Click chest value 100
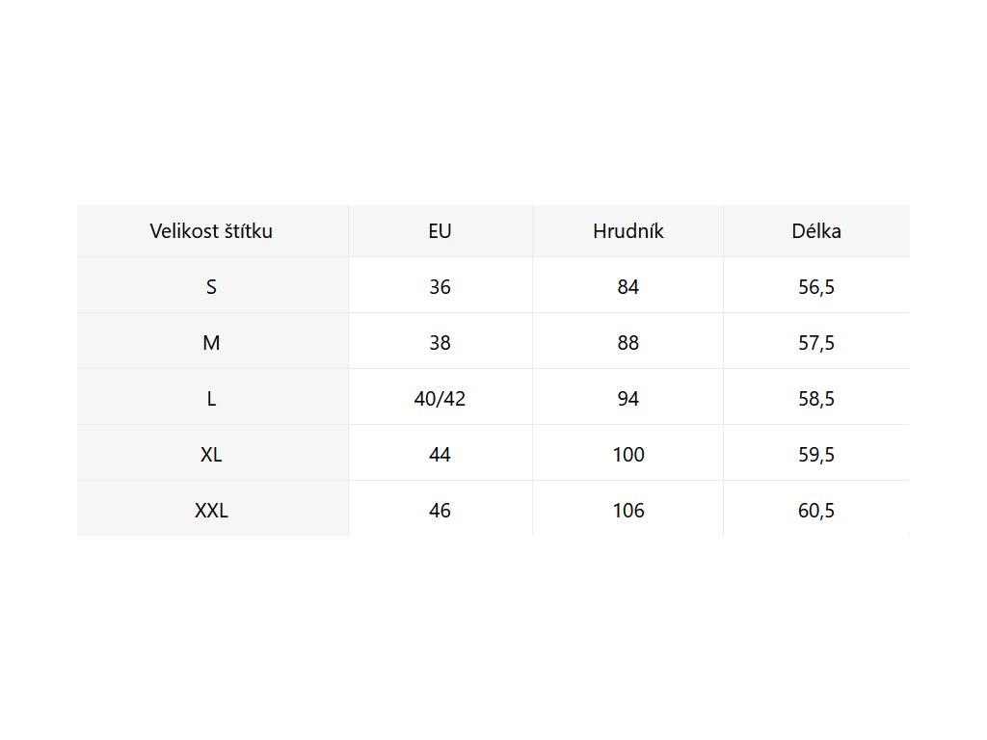The image size is (987, 740). coord(627,455)
